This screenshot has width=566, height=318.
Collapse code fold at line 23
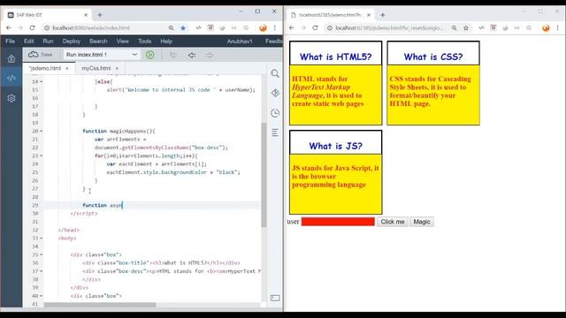tap(42, 155)
